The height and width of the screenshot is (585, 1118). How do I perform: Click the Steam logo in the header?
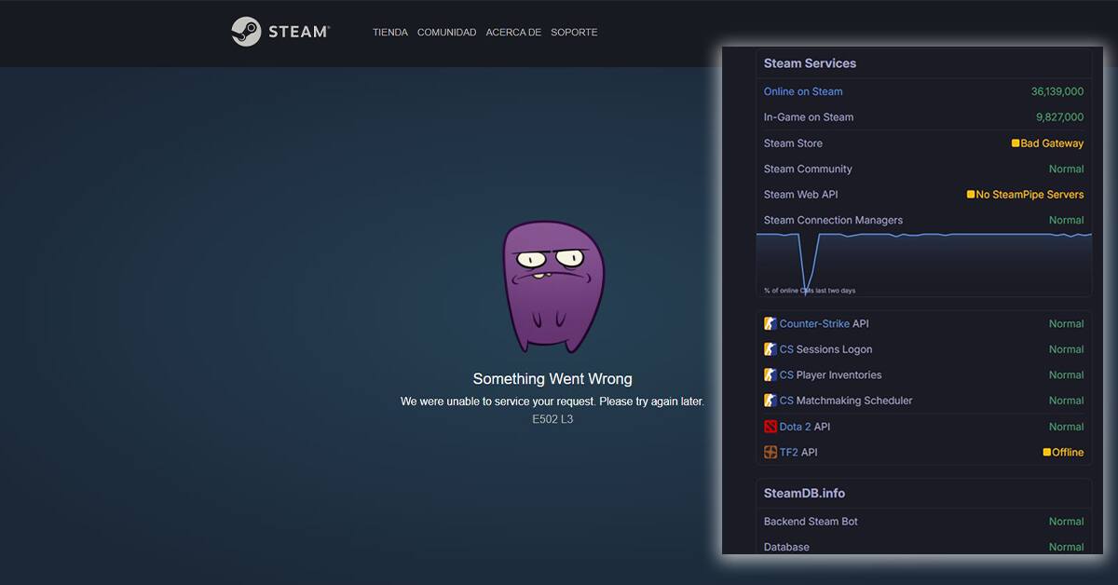(280, 32)
